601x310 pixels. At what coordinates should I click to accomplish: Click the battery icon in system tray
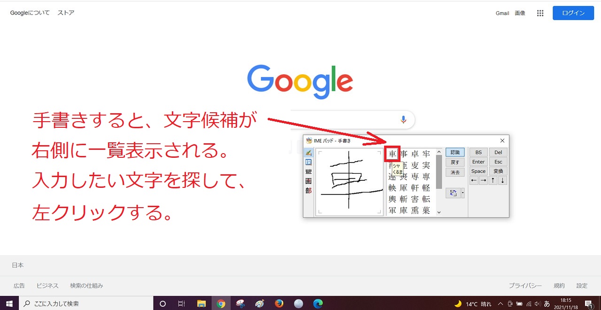click(x=519, y=303)
